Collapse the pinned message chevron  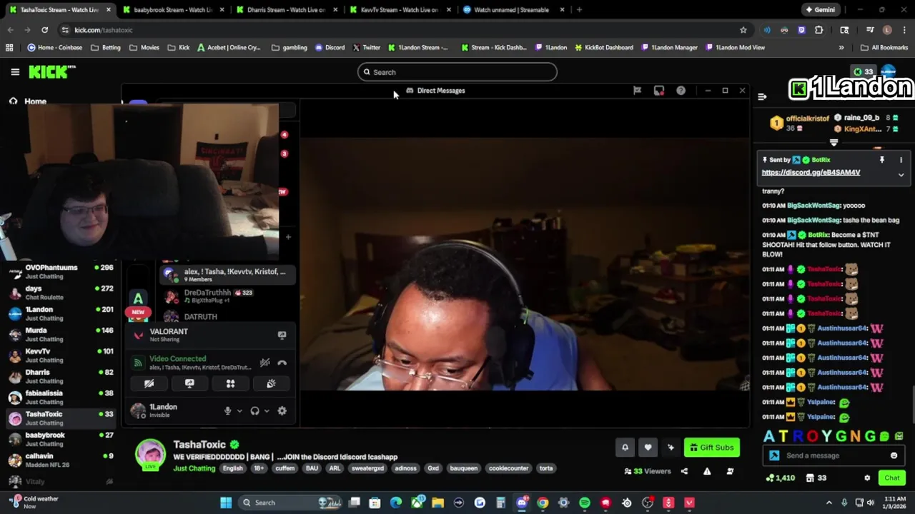(901, 175)
